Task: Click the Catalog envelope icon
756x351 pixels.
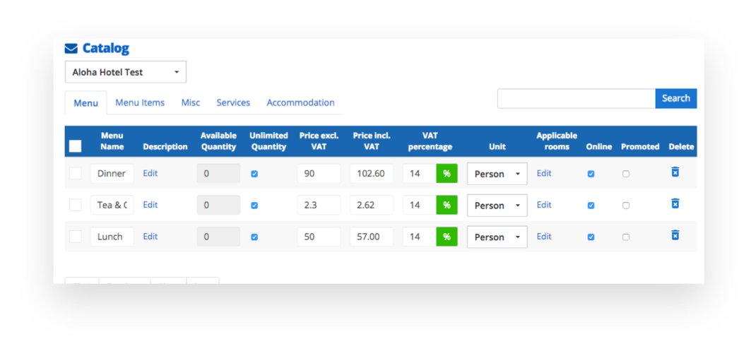Action: pyautogui.click(x=71, y=49)
